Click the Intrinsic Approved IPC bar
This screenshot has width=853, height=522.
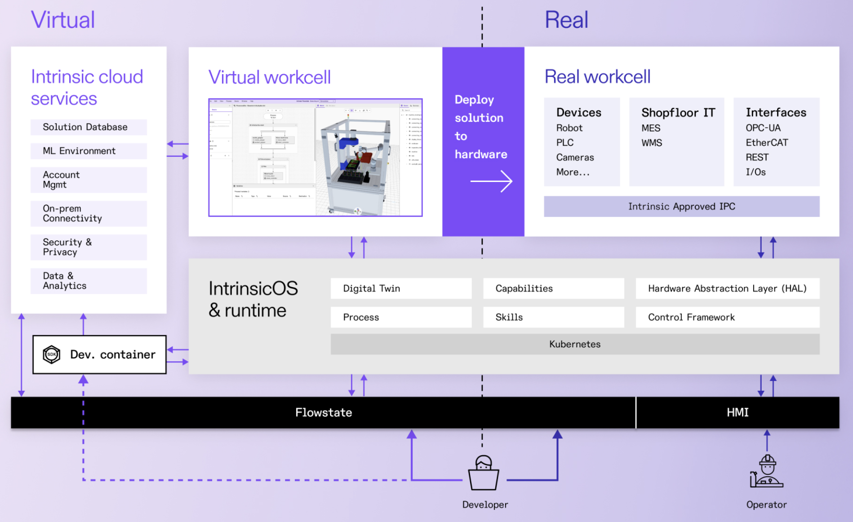click(681, 206)
